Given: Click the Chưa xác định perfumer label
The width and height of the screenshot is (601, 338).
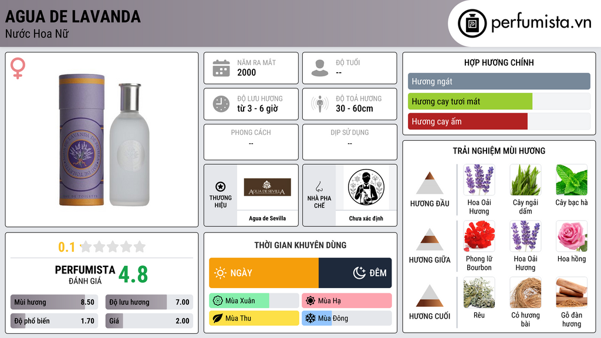Looking at the screenshot, I should pos(366,218).
